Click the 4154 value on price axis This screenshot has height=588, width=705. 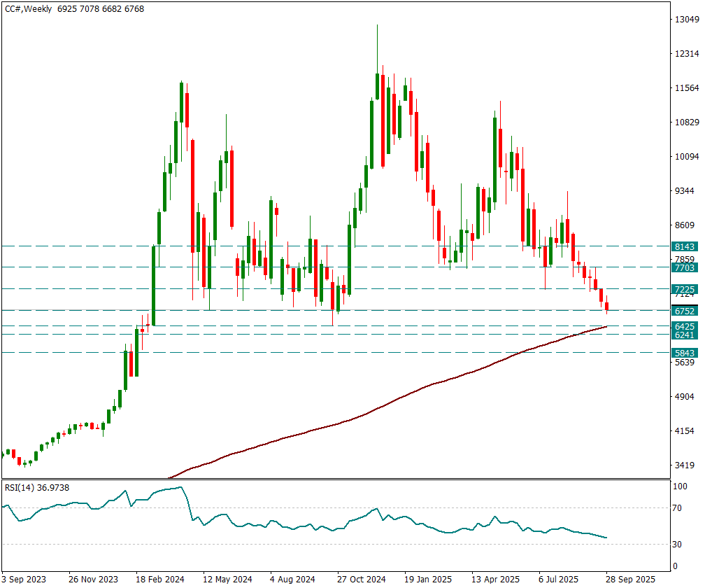pyautogui.click(x=683, y=431)
